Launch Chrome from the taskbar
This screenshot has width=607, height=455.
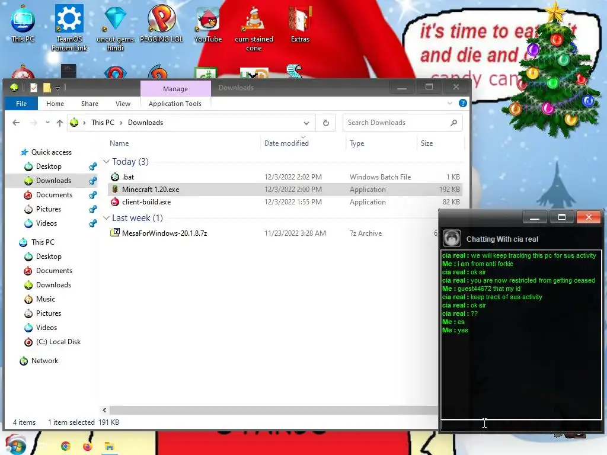(65, 447)
